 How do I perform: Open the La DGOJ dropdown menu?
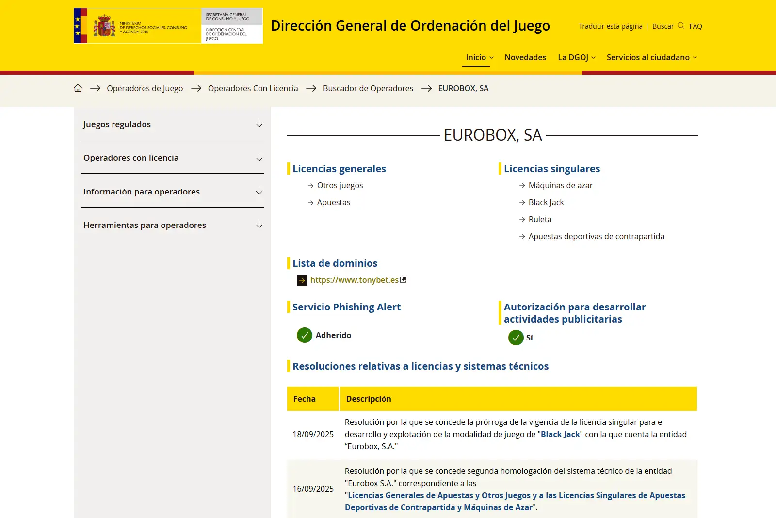[577, 57]
